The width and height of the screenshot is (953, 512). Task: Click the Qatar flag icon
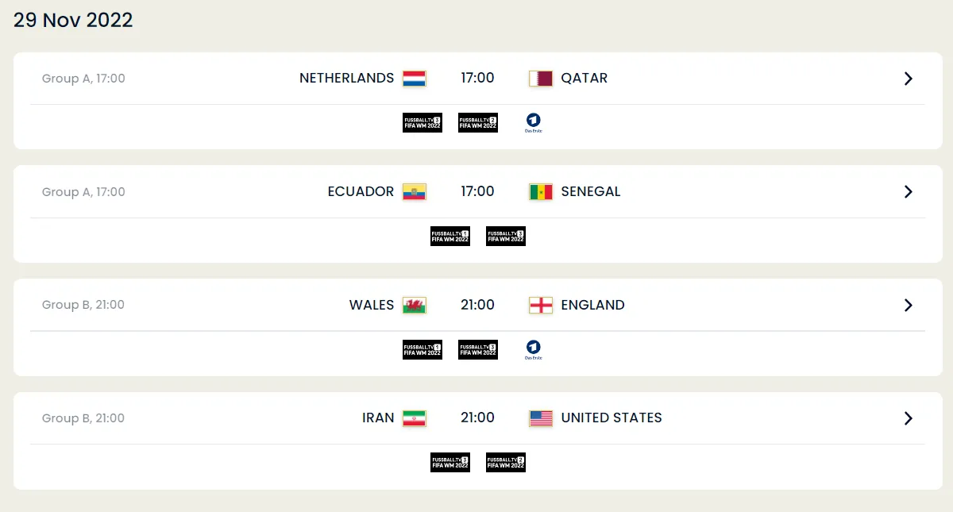[x=541, y=78]
